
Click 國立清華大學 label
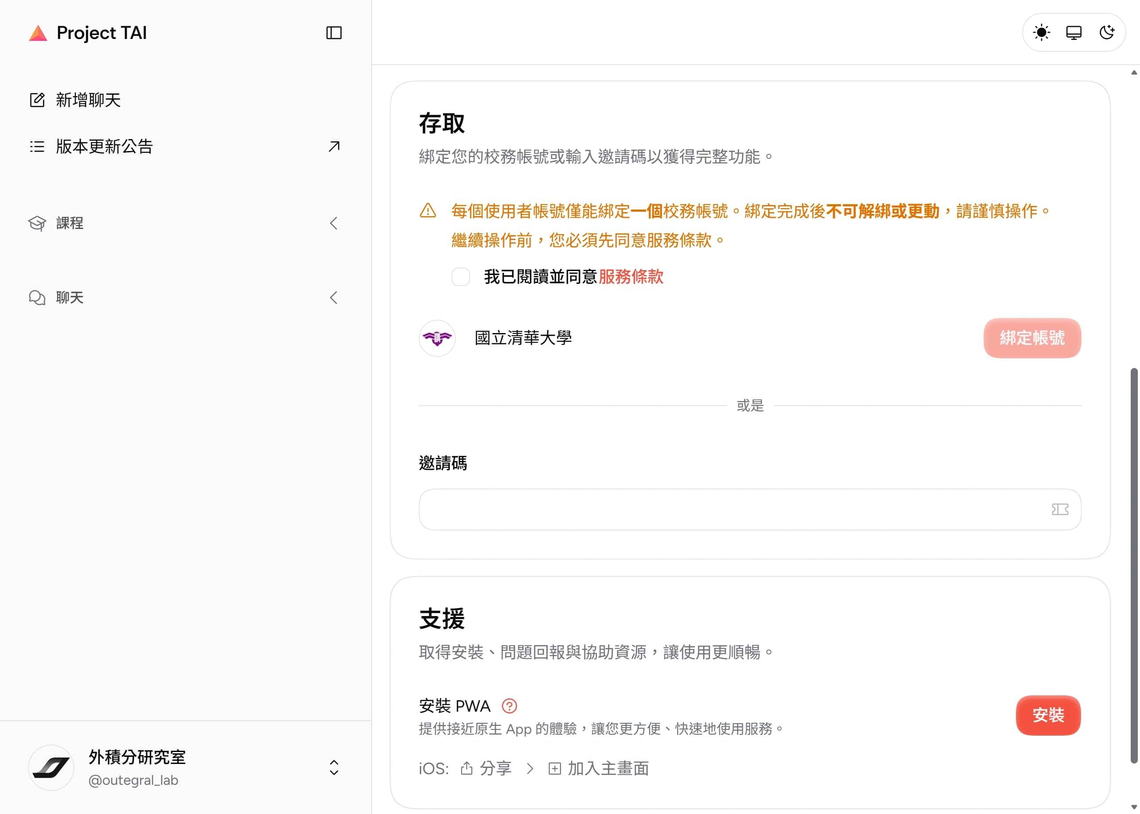(523, 338)
